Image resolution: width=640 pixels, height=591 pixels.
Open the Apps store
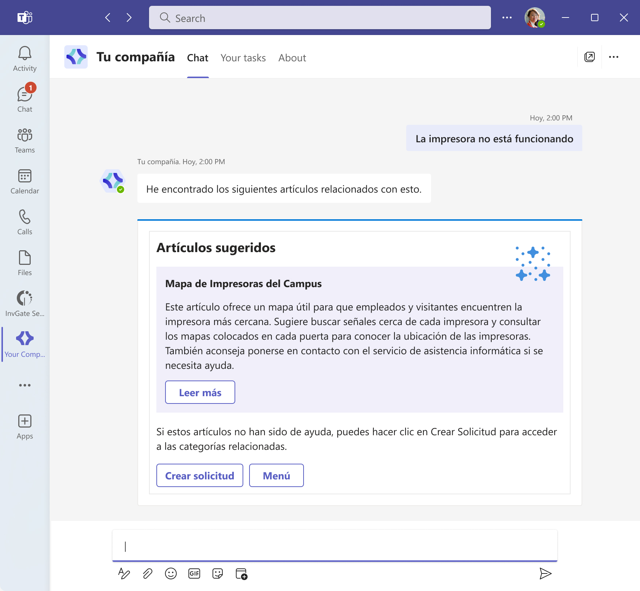coord(24,426)
